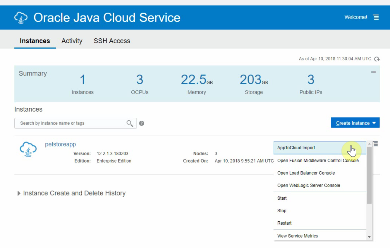The height and width of the screenshot is (248, 390).
Task: Refresh the page with the reload icon
Action: (377, 59)
